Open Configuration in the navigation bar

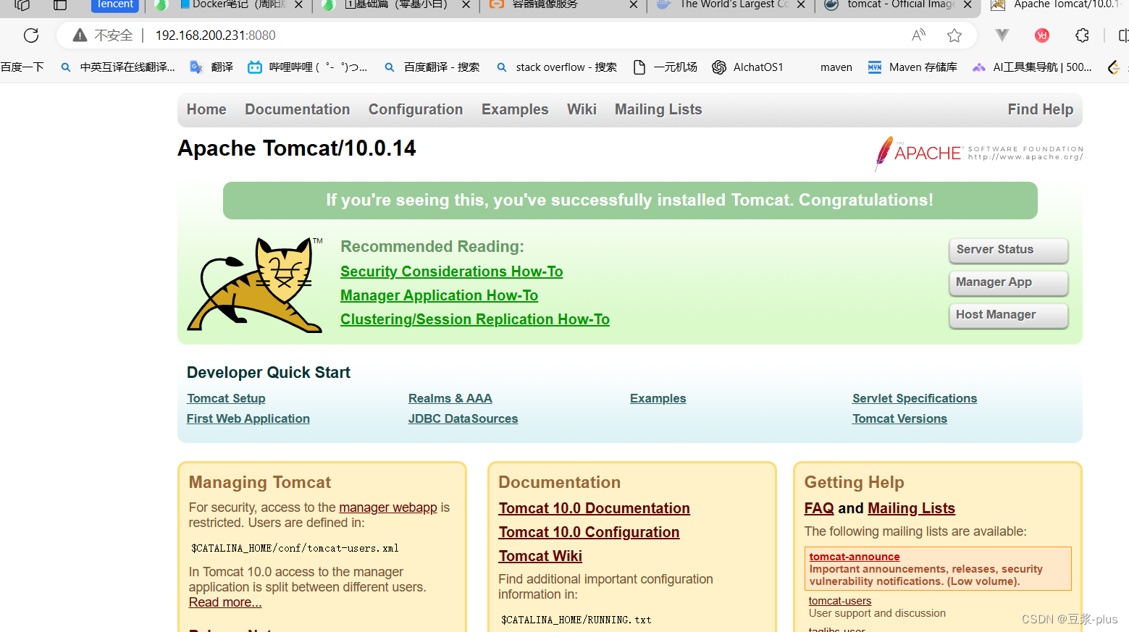pos(416,109)
